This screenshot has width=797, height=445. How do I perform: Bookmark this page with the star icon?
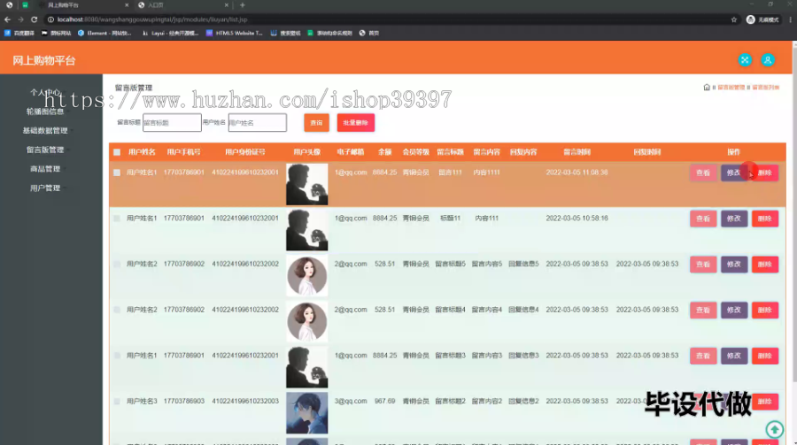733,19
